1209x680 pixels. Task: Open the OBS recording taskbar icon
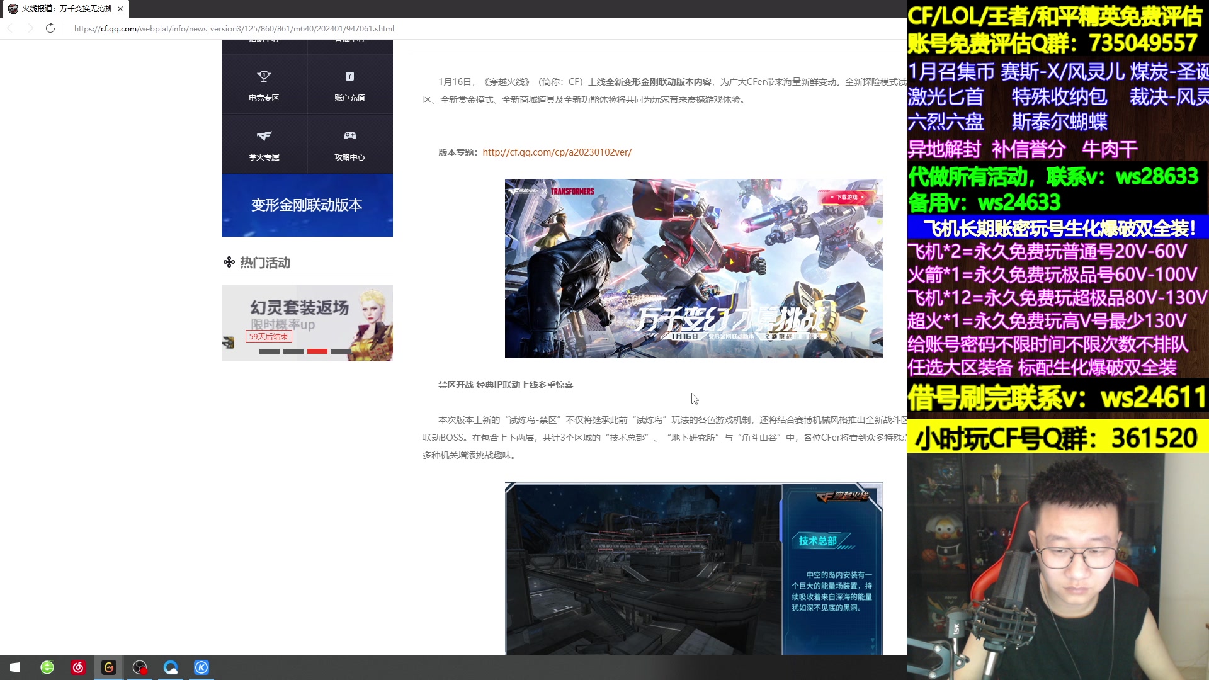point(140,667)
